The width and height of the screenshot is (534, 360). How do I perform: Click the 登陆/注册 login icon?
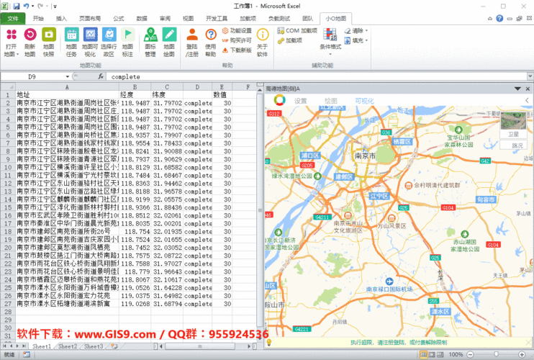(192, 35)
